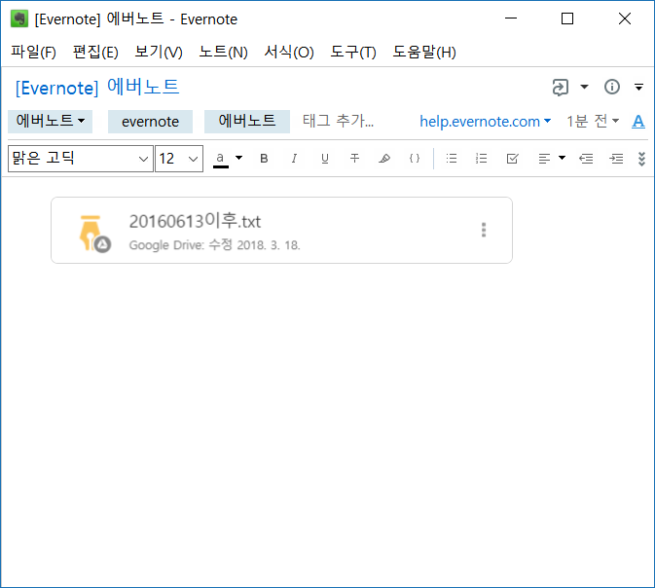Open the 서식(O) menu
Viewport: 655px width, 588px height.
[289, 53]
